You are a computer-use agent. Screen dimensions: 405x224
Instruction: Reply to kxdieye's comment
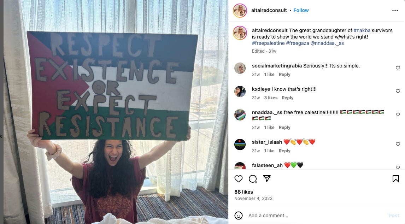click(287, 98)
